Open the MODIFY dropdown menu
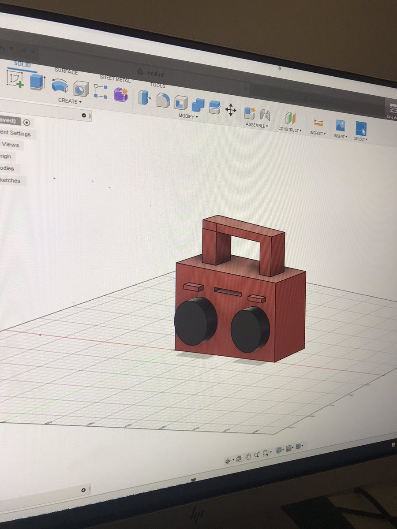 tap(188, 116)
